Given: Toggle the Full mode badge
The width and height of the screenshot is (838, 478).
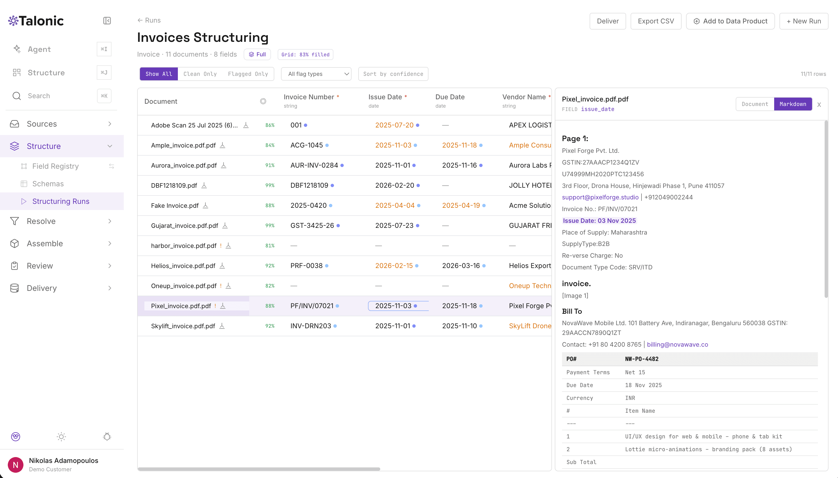Looking at the screenshot, I should pos(257,54).
